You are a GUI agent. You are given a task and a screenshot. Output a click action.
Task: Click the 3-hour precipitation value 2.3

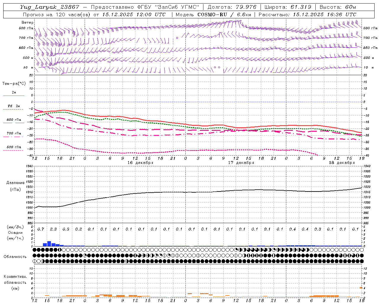click(53, 229)
